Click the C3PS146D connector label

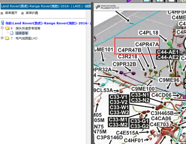(x=110, y=138)
